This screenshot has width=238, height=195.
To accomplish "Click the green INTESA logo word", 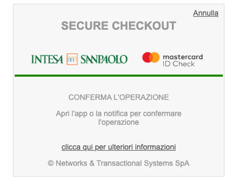I will point(47,59).
